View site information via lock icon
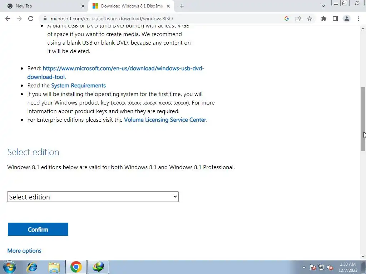Viewport: 366px width, 274px height. point(45,19)
